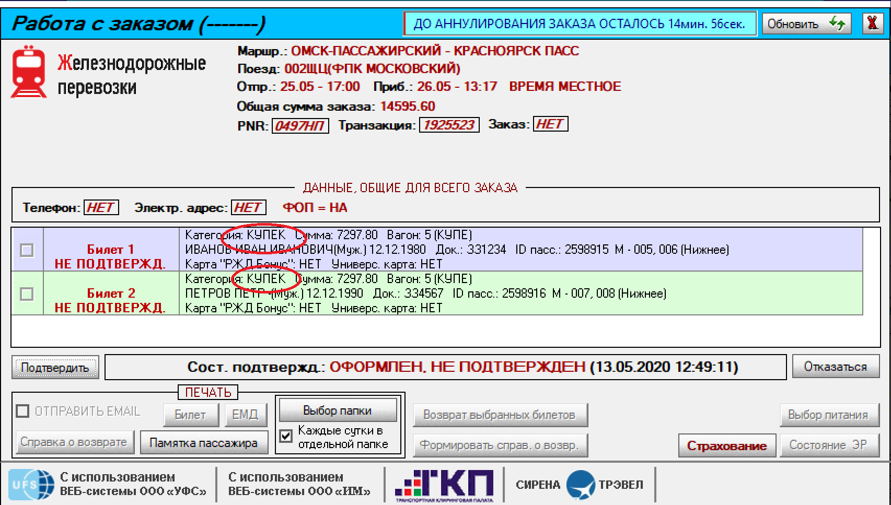Open Страхование
The width and height of the screenshot is (891, 505).
point(727,446)
